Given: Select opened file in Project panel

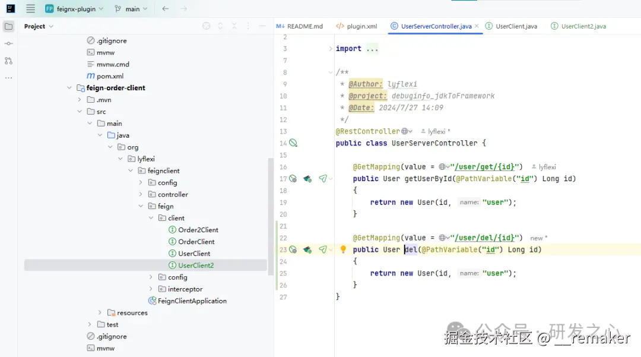Looking at the screenshot, I should (207, 26).
